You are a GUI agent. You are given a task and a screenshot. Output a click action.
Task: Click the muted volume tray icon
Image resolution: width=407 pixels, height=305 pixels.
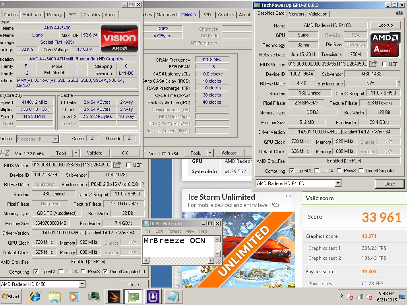click(369, 297)
